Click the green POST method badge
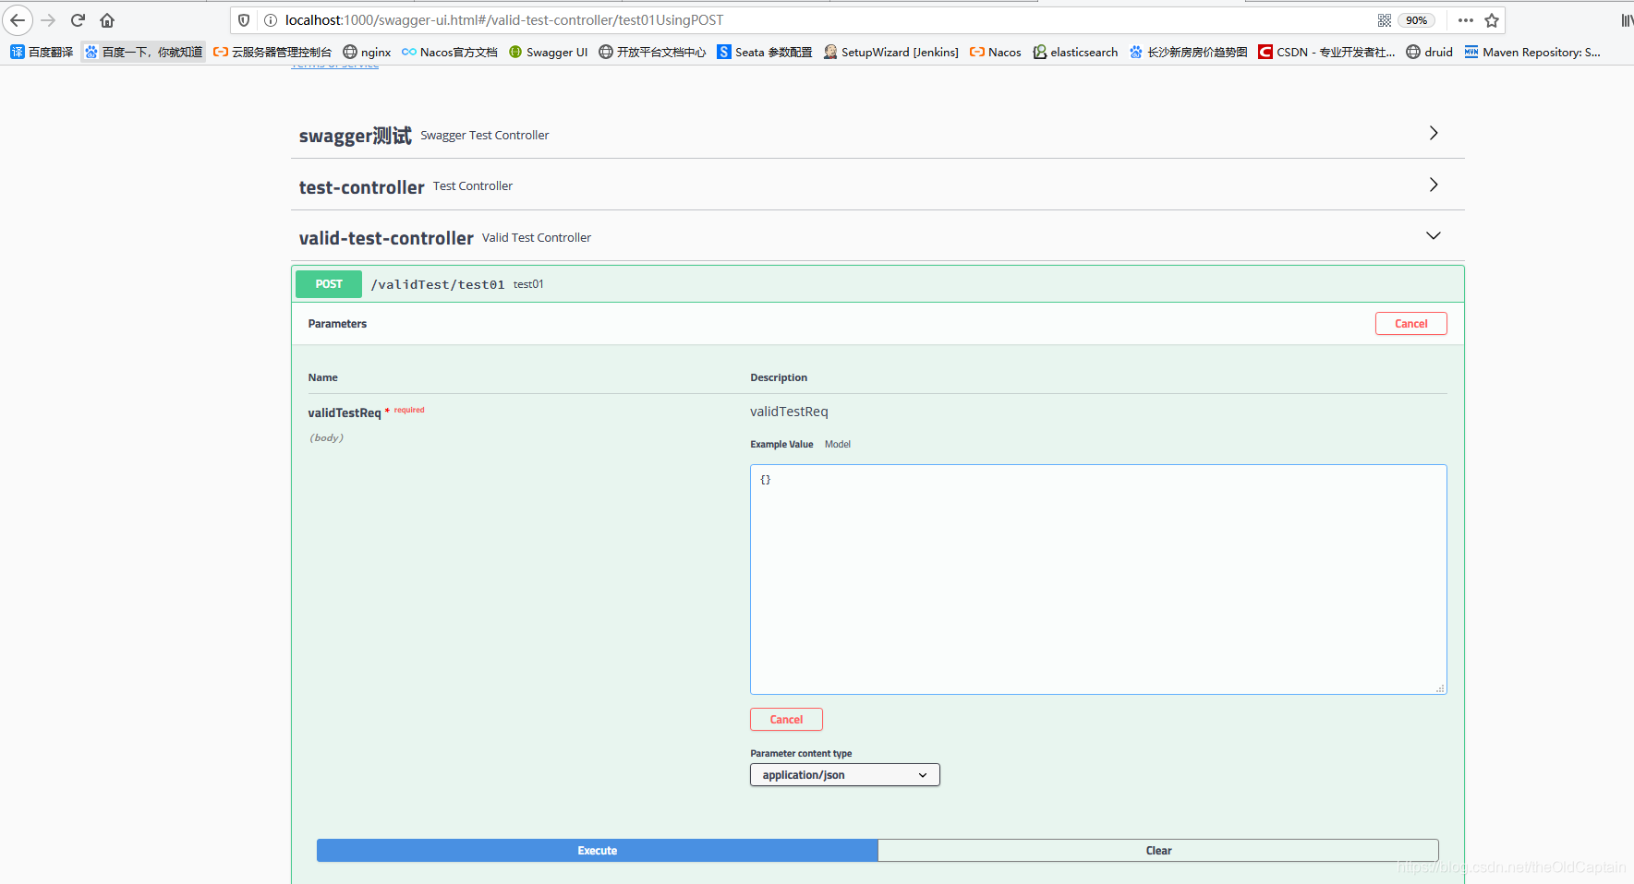Image resolution: width=1634 pixels, height=884 pixels. [329, 284]
